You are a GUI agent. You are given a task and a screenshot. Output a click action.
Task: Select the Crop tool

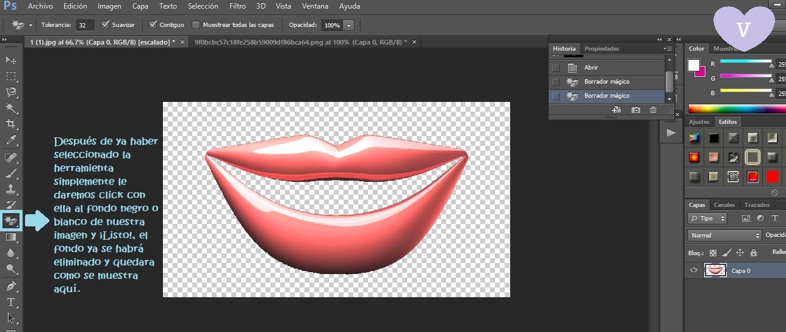click(11, 124)
